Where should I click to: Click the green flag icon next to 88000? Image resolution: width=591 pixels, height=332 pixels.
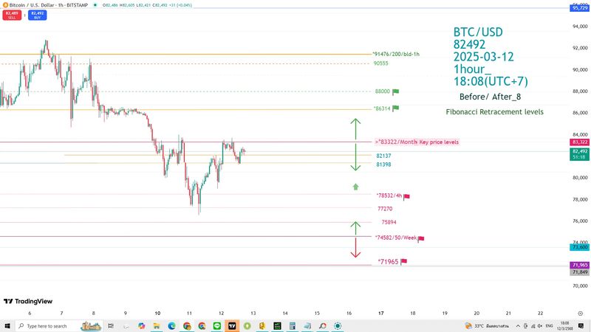pyautogui.click(x=396, y=91)
